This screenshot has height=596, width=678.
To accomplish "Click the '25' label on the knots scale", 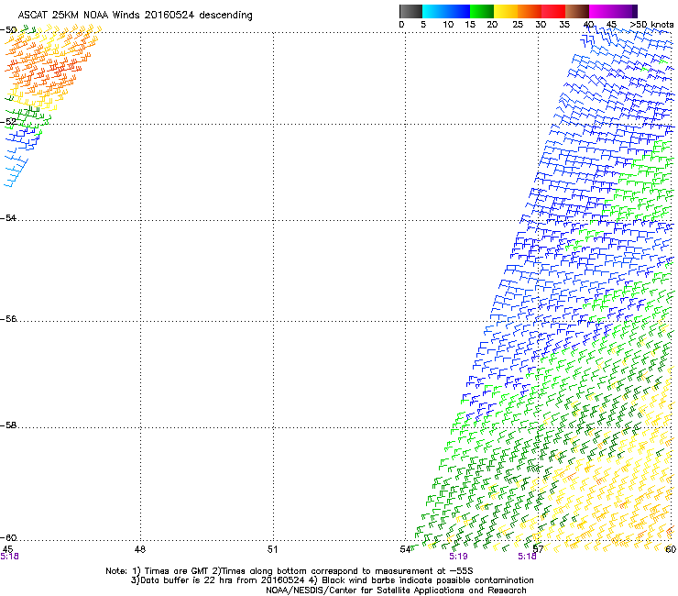I will tap(518, 25).
